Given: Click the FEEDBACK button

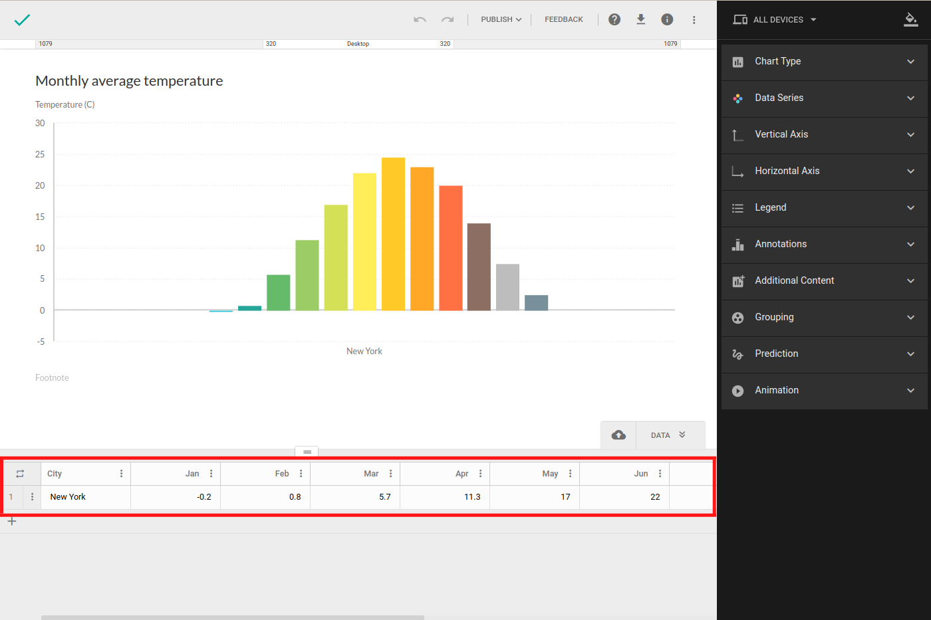Looking at the screenshot, I should coord(563,20).
